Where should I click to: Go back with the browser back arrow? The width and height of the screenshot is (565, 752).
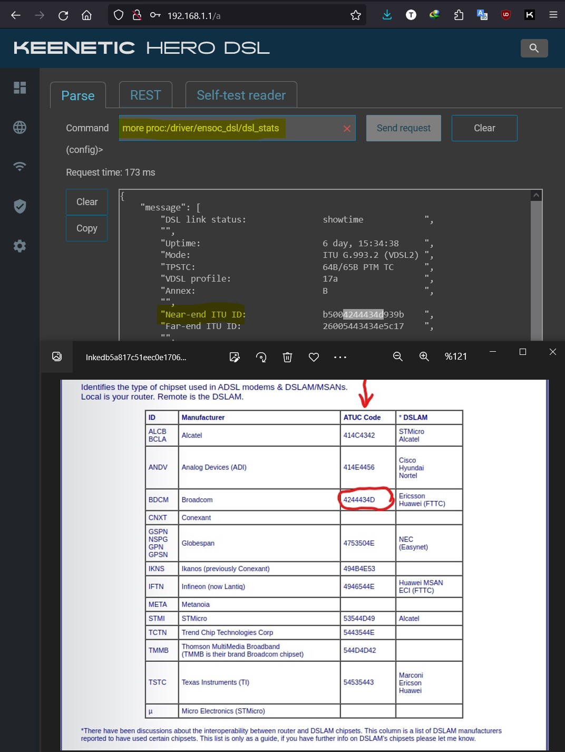click(16, 15)
